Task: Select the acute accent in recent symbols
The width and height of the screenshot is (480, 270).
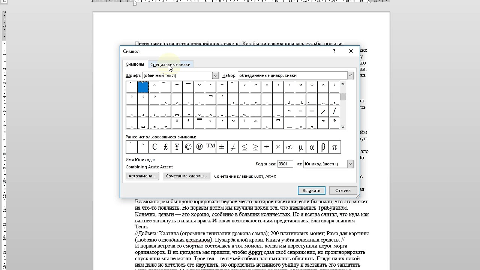Action: tap(132, 147)
